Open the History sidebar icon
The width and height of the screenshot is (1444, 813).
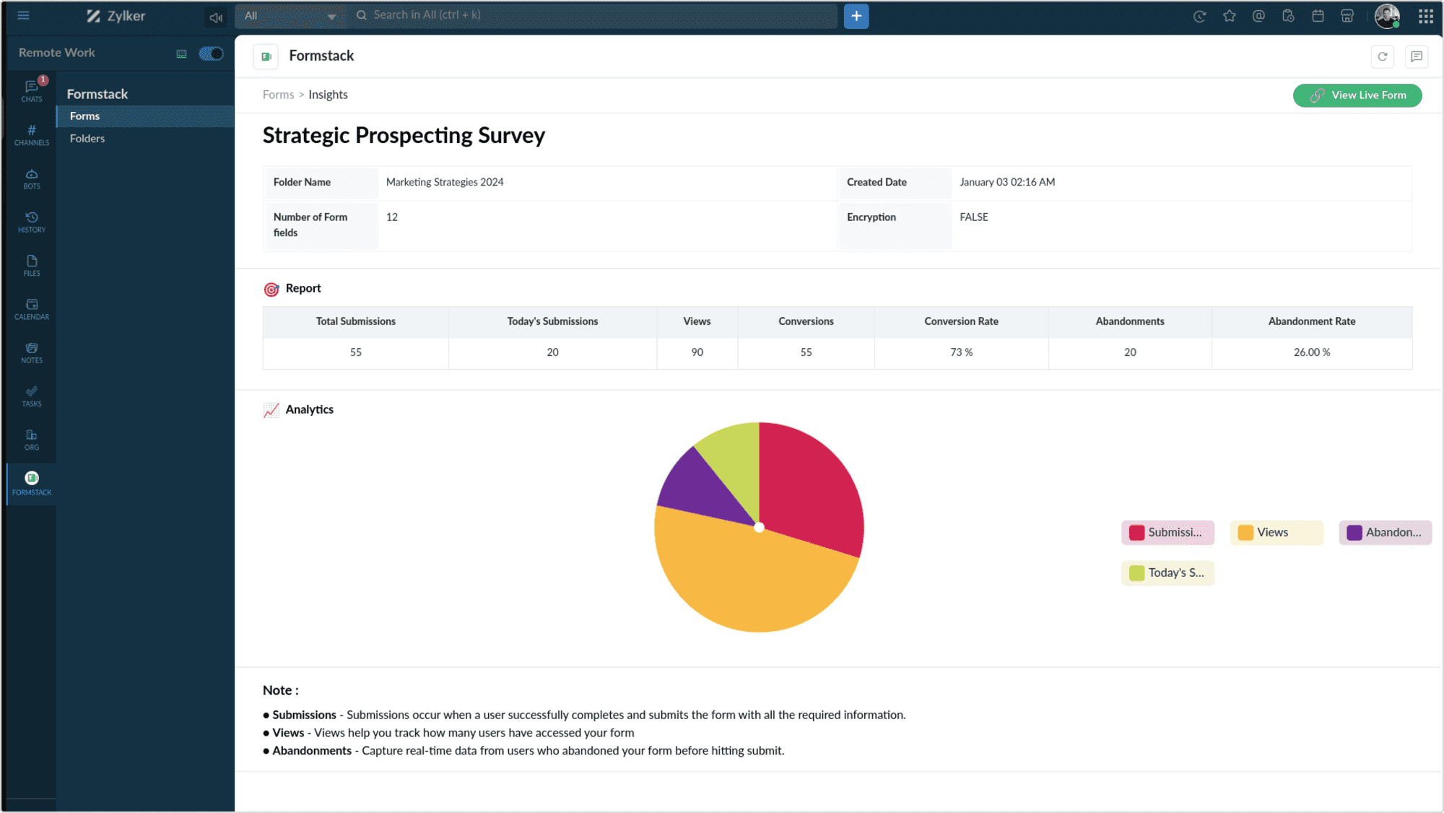click(x=32, y=222)
